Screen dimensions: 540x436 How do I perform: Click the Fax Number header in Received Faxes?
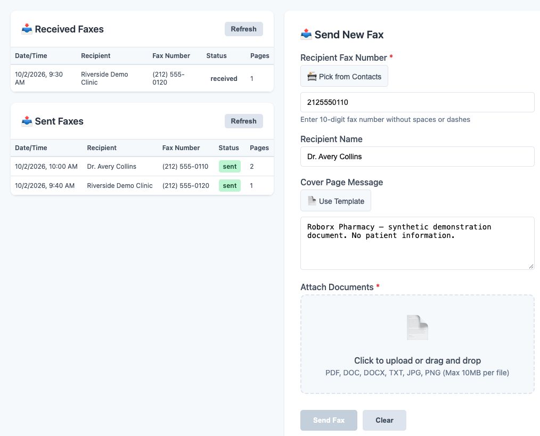[171, 56]
